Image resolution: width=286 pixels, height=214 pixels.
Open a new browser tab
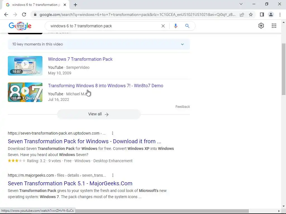click(75, 5)
